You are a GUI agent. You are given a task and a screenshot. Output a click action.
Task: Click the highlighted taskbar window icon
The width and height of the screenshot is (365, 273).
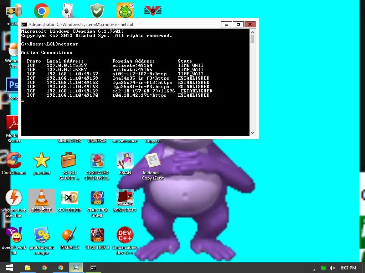click(76, 268)
